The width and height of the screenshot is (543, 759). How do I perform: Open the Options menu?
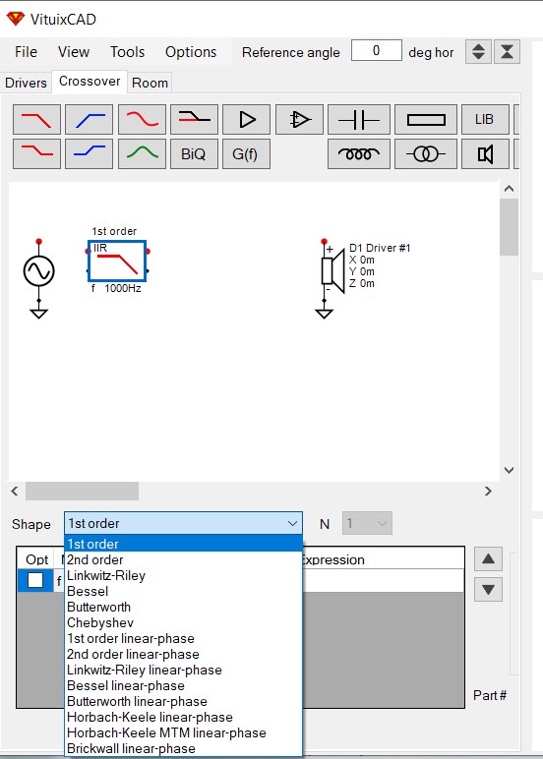tap(191, 52)
